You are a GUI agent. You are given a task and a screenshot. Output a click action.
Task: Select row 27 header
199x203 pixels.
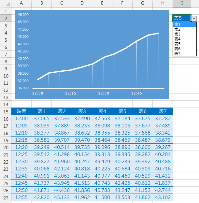[6, 197]
